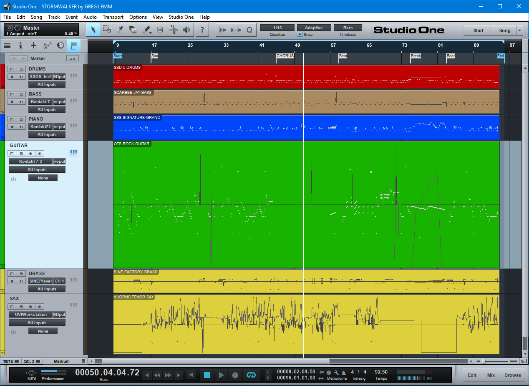Open the Bars timebase dropdown
529x386 pixels.
pos(348,28)
